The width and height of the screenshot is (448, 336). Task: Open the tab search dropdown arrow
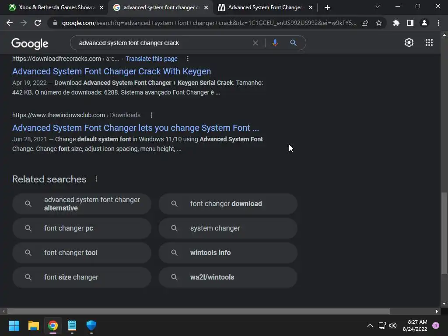[378, 6]
